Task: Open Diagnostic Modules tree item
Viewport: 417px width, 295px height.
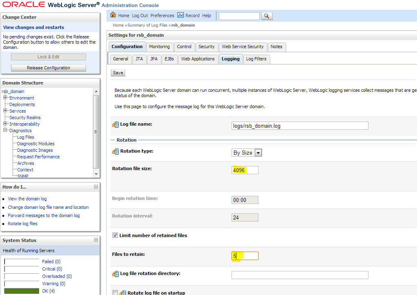Action: 35,144
